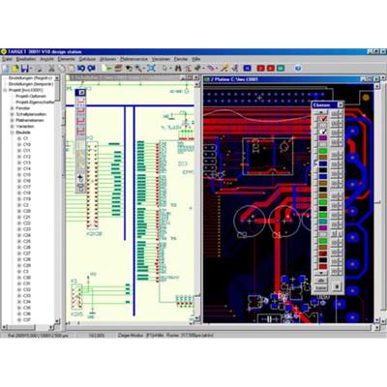This screenshot has height=387, width=387.
Task: Click the 'alle' button in Ebenen panel
Action: [321, 281]
